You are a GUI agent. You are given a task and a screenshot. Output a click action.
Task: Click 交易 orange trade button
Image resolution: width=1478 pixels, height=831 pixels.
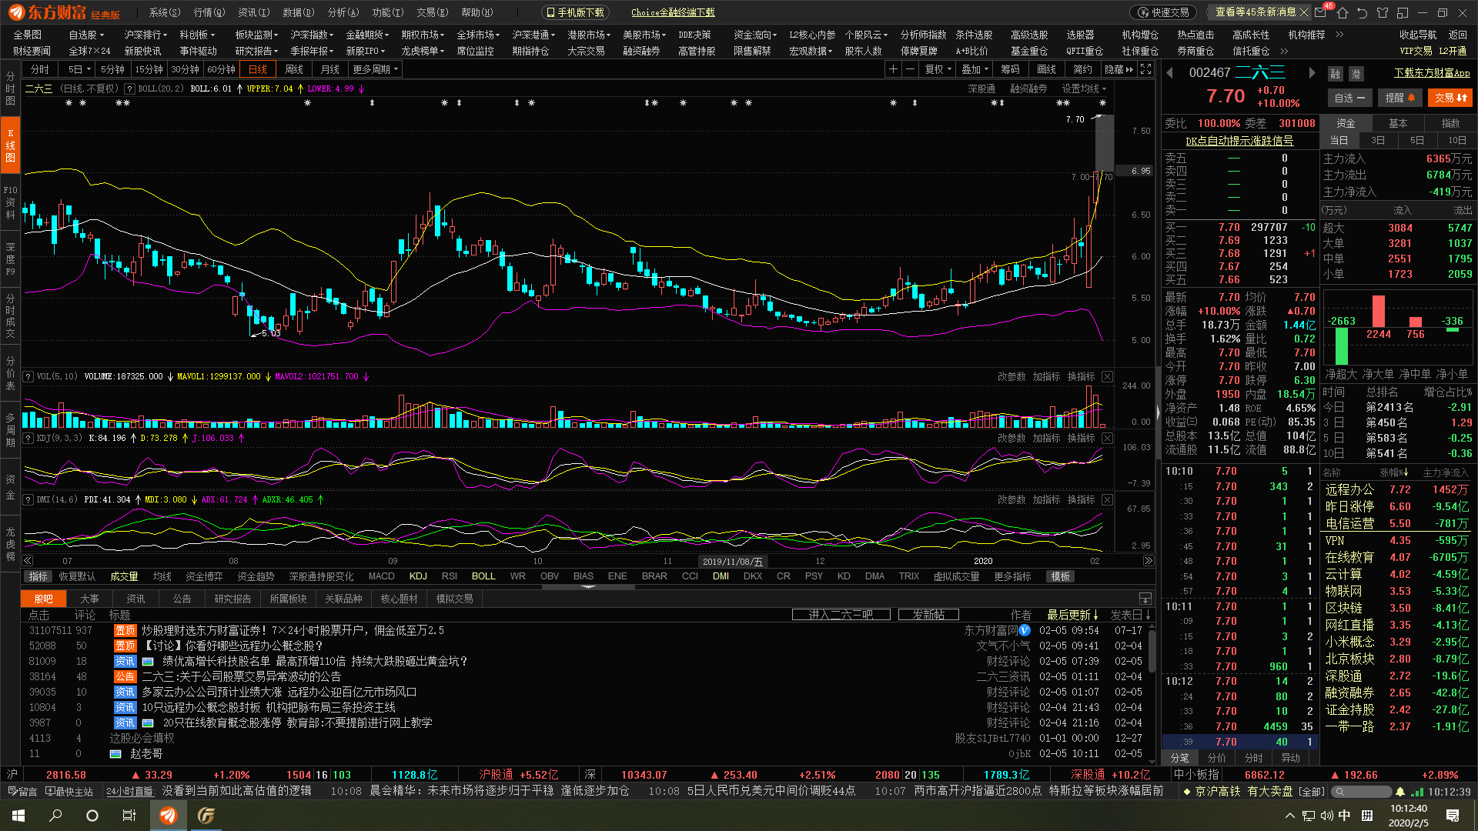tap(1450, 98)
